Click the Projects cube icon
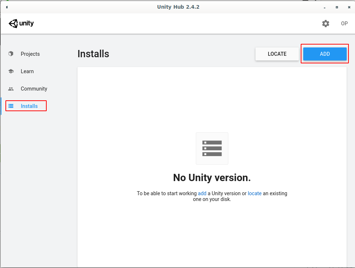This screenshot has height=268, width=355. pos(11,54)
